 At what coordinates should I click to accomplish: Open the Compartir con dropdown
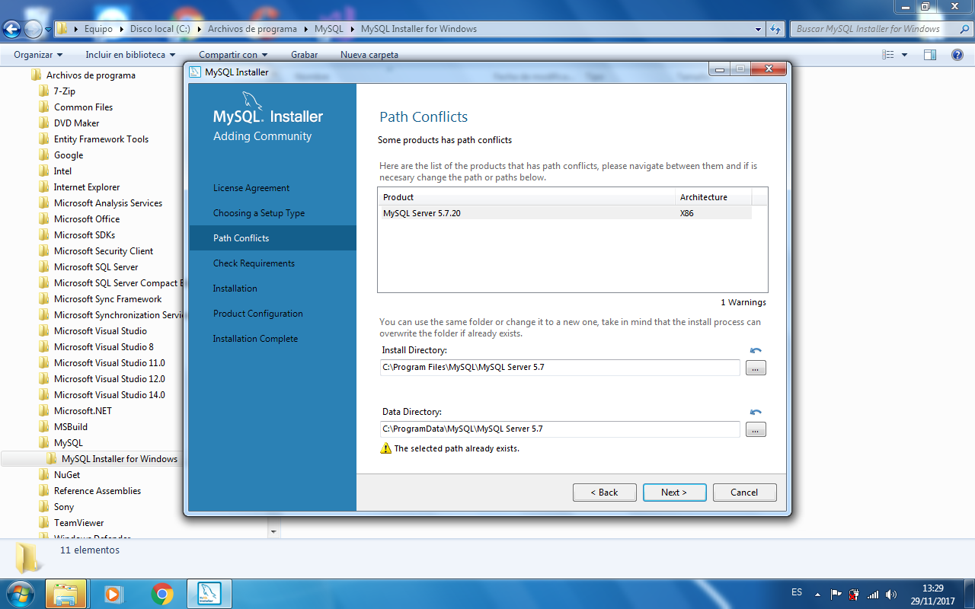click(233, 55)
